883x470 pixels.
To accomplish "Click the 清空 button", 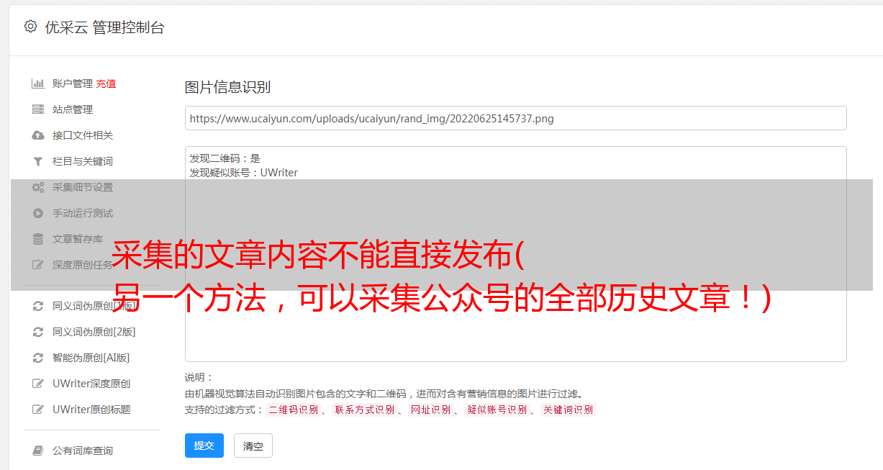I will [253, 446].
